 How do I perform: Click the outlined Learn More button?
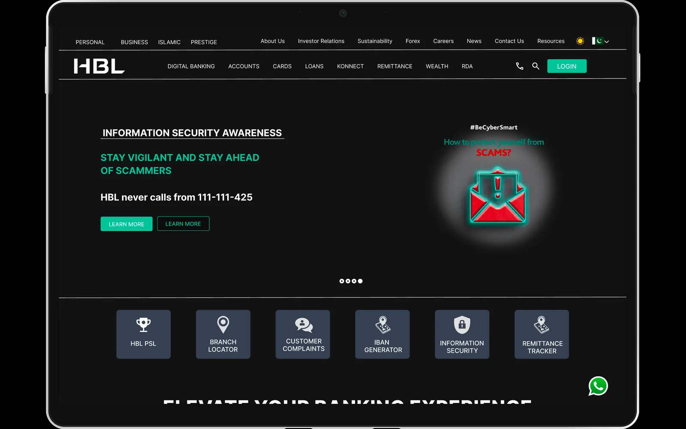(183, 224)
